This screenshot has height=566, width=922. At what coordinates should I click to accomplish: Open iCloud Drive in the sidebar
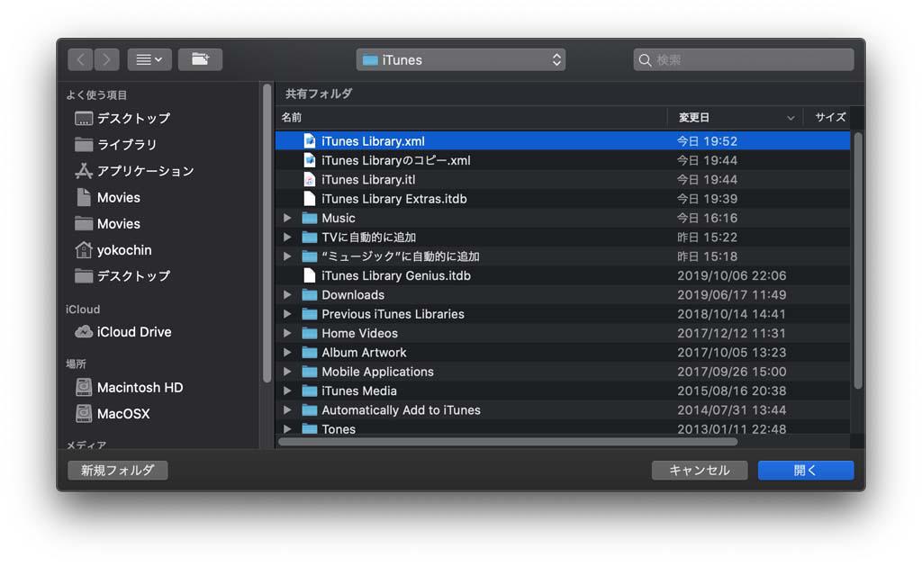point(122,332)
